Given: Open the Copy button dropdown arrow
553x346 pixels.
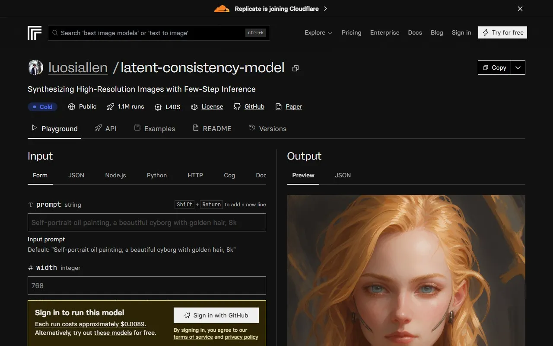Looking at the screenshot, I should (518, 67).
